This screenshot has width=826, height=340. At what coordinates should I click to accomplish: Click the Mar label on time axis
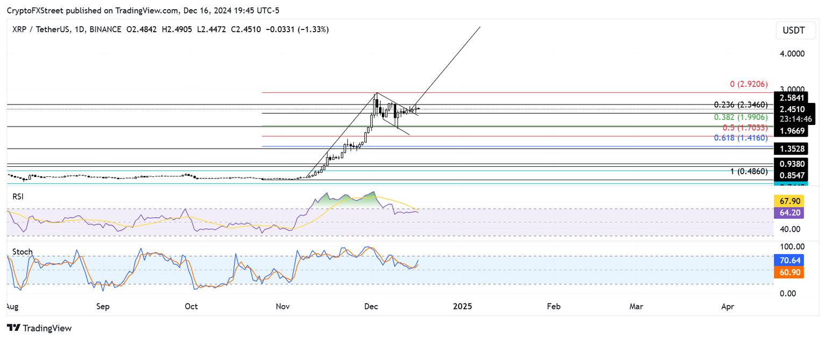point(636,306)
